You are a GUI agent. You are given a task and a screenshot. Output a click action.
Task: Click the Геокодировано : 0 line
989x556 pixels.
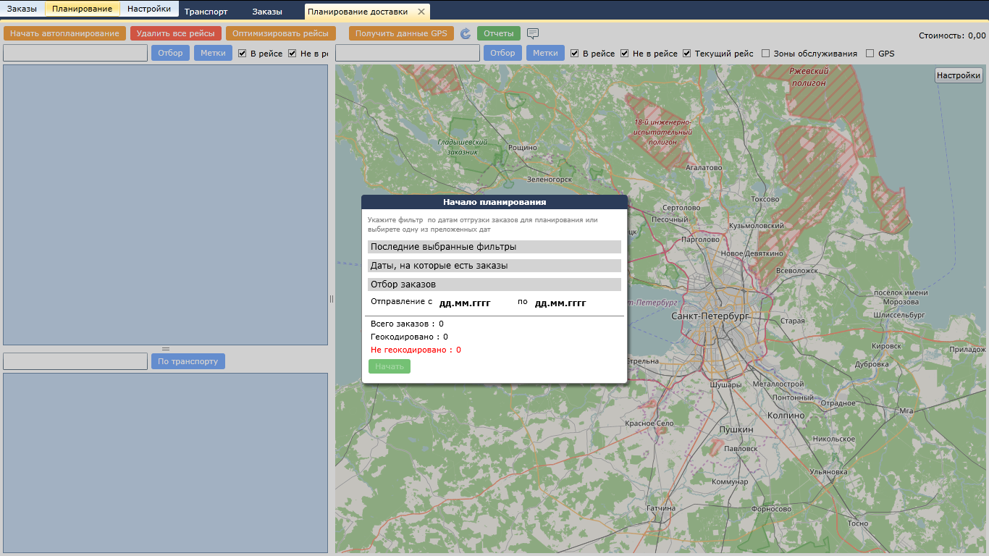click(x=409, y=337)
